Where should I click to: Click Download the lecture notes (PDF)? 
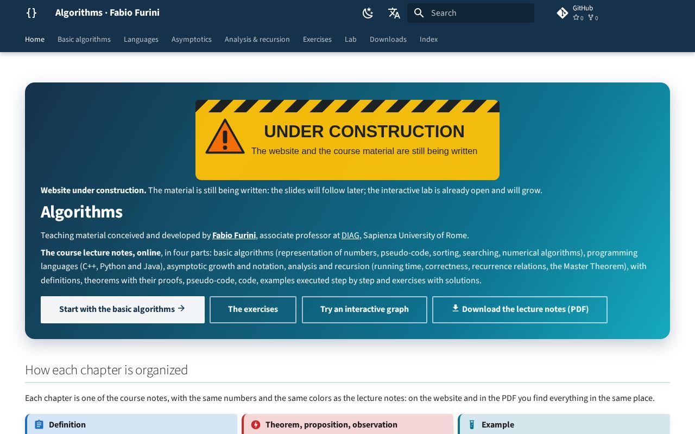(520, 310)
